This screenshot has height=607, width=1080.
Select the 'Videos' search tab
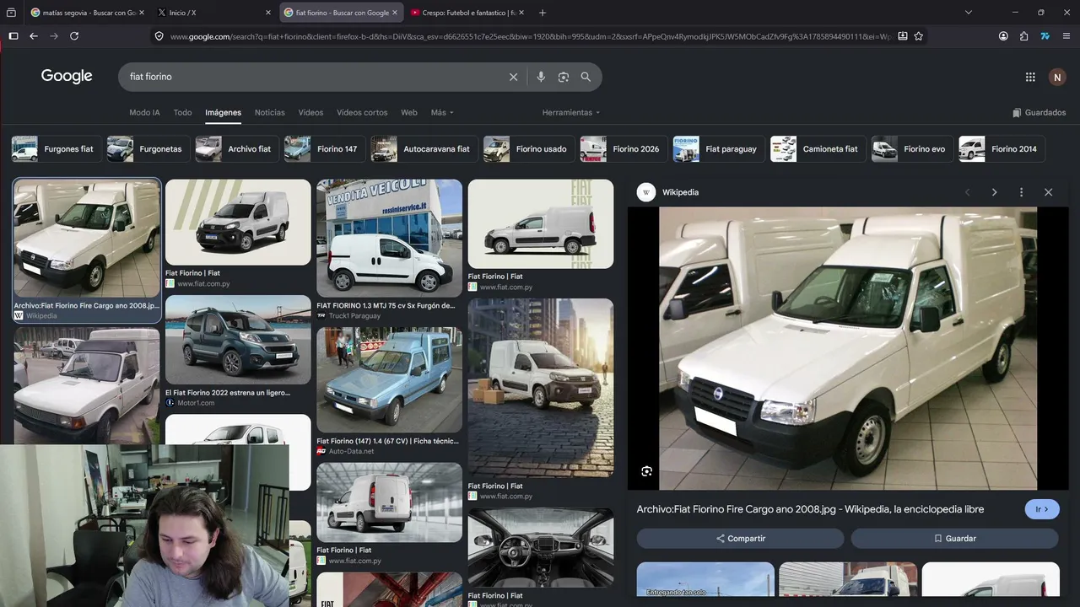pos(310,112)
